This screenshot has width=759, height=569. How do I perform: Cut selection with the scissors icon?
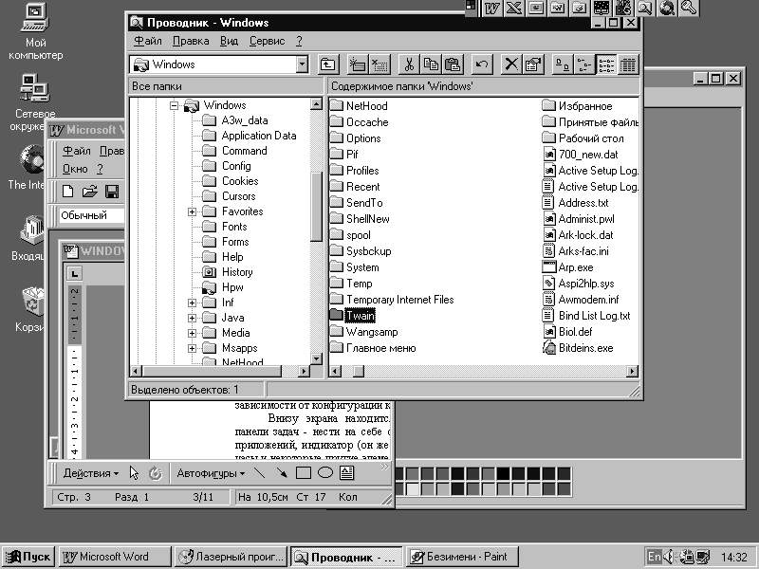pyautogui.click(x=409, y=64)
